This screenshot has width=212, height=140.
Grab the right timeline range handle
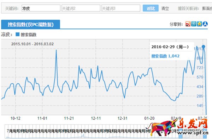click(x=205, y=133)
